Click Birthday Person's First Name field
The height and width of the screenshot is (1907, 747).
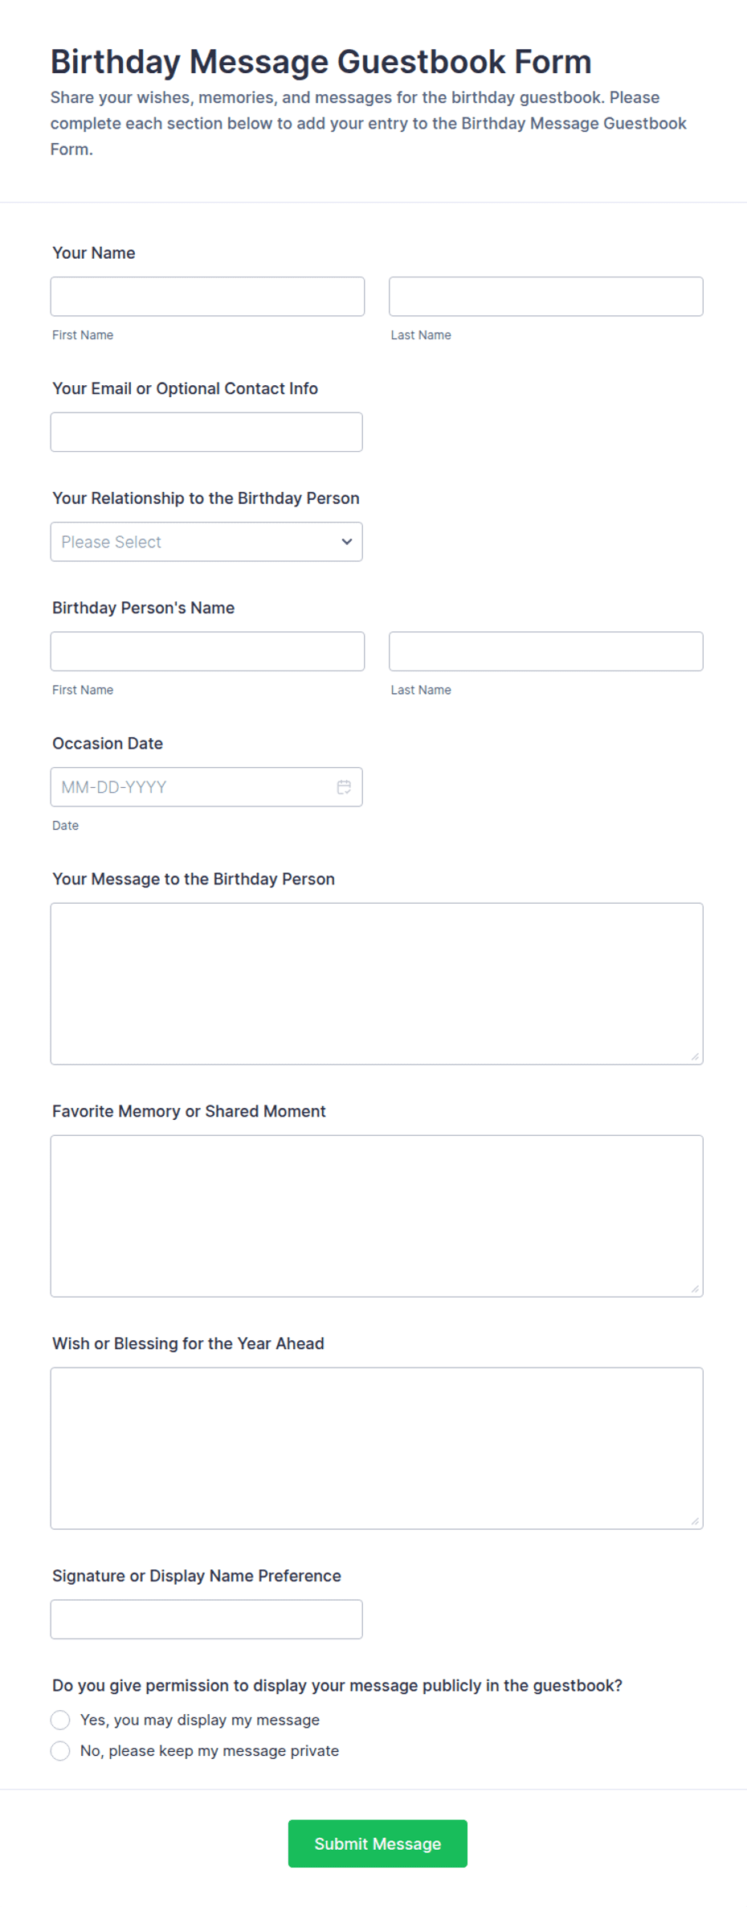click(x=207, y=651)
